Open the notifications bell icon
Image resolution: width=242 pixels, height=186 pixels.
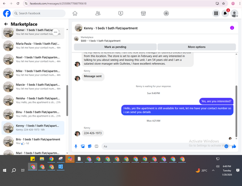tap(225, 13)
